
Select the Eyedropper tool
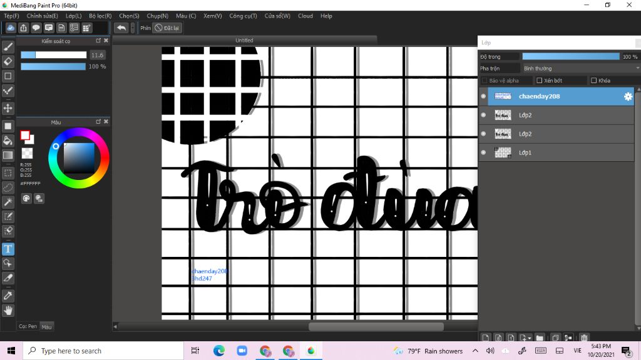(8, 296)
